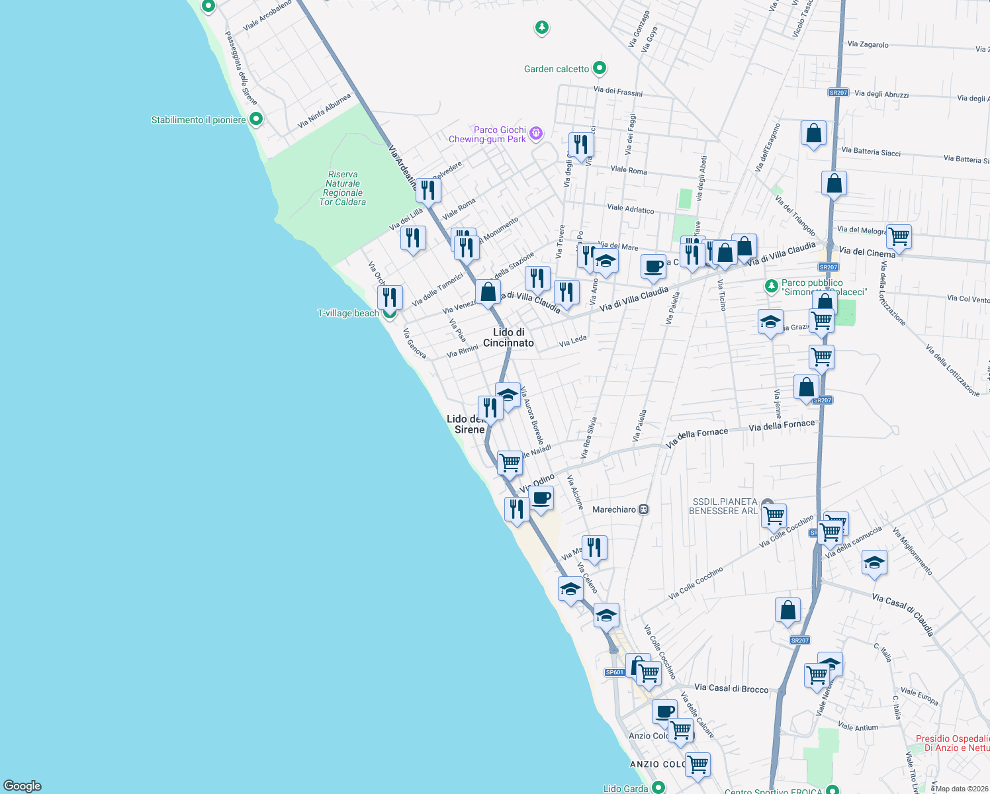Image resolution: width=990 pixels, height=794 pixels.
Task: Click the SP601 route shield badge
Action: [614, 672]
